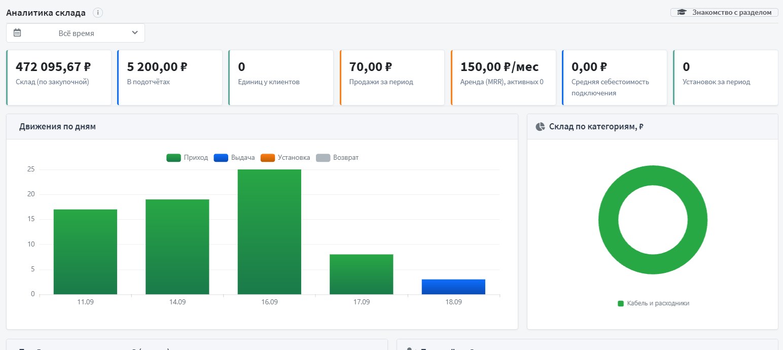The width and height of the screenshot is (783, 350).
Task: Select the blue bar for 18.09
Action: pyautogui.click(x=453, y=287)
